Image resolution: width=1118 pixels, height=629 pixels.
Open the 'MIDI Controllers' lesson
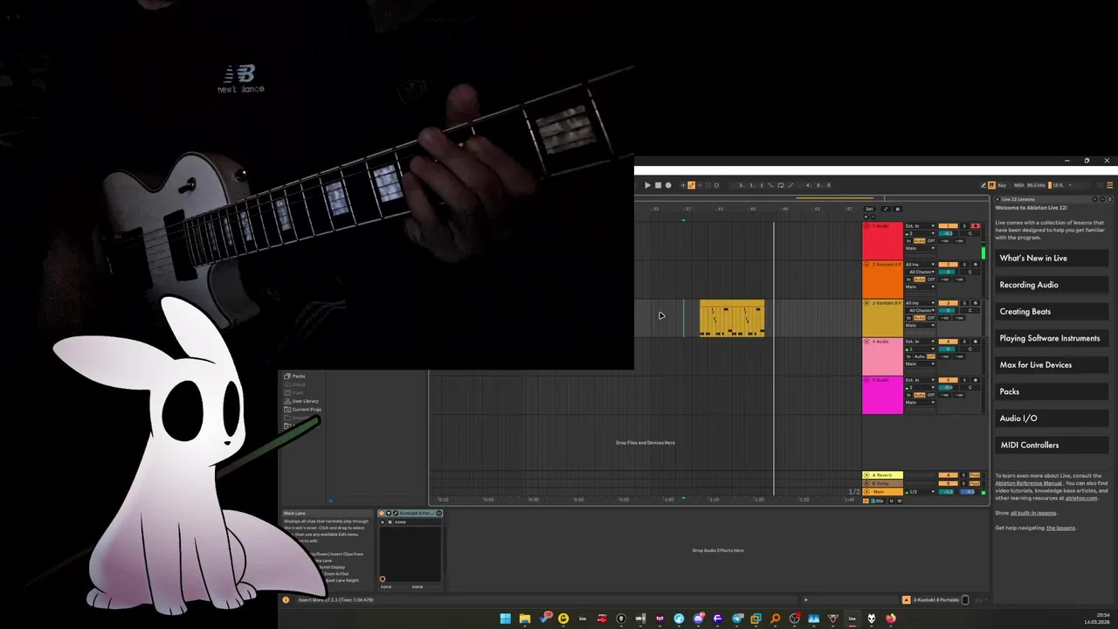click(1052, 445)
